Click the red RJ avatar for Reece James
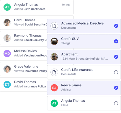This screenshot has height=113, width=121. tap(54, 88)
